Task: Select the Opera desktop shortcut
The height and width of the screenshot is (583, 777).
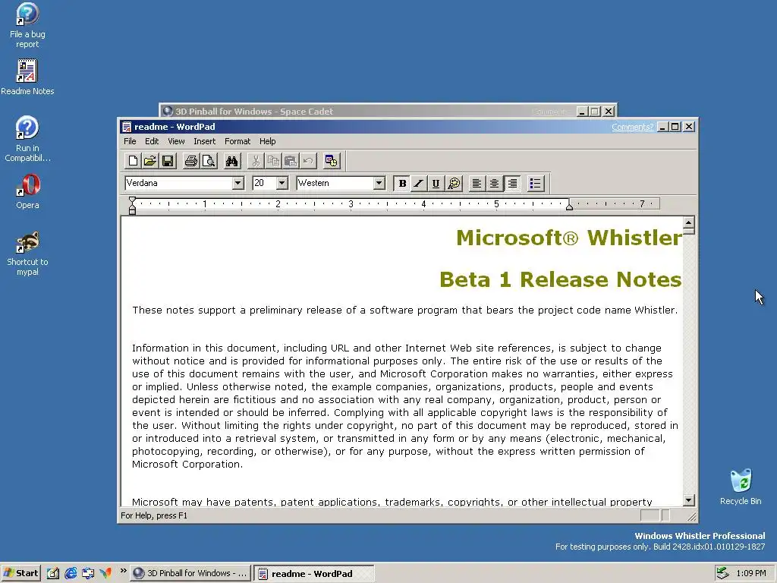Action: point(27,191)
